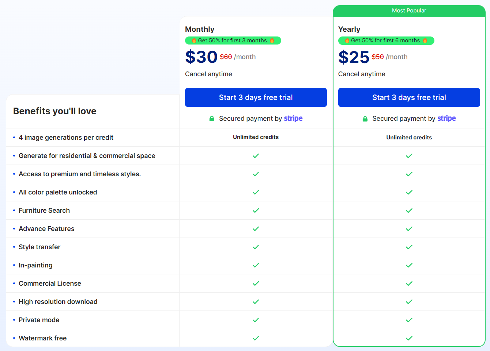Screen dimensions: 490x351
Task: Click the green lock icon under Yearly
Action: point(365,119)
